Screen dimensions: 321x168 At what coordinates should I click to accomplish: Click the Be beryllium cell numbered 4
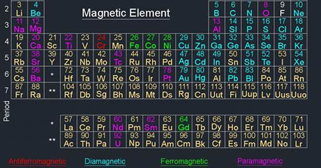(x=36, y=9)
